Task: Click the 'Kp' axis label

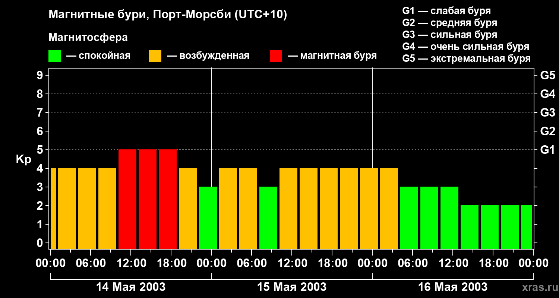Action: click(23, 159)
